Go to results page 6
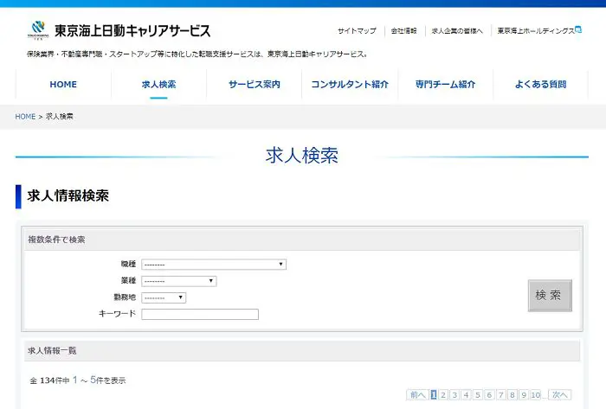Screen dimensions: 606x409 coord(489,394)
